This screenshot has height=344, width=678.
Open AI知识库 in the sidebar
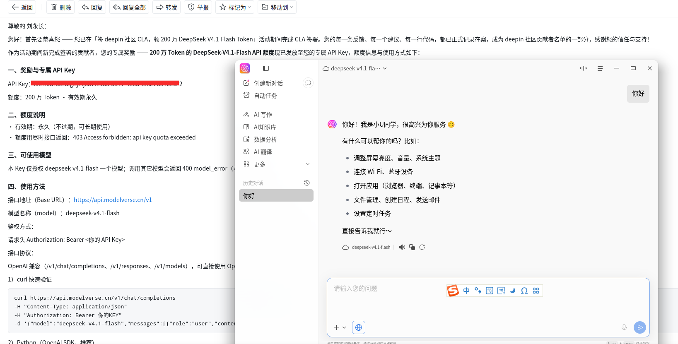point(260,127)
